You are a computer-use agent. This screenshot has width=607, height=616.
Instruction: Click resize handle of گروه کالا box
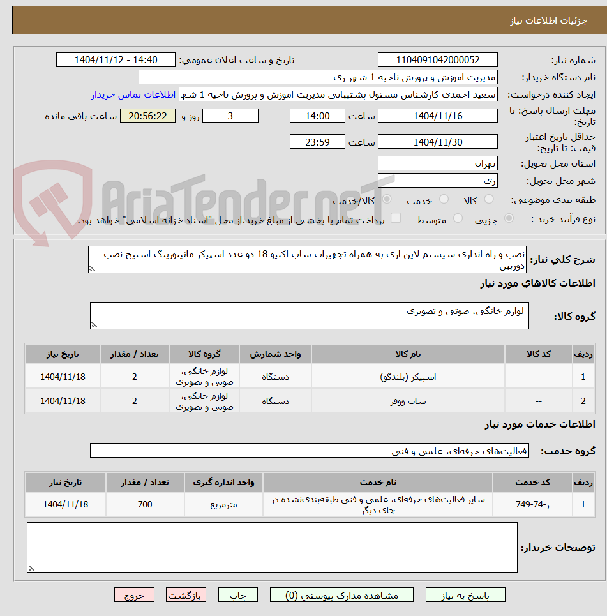click(94, 326)
